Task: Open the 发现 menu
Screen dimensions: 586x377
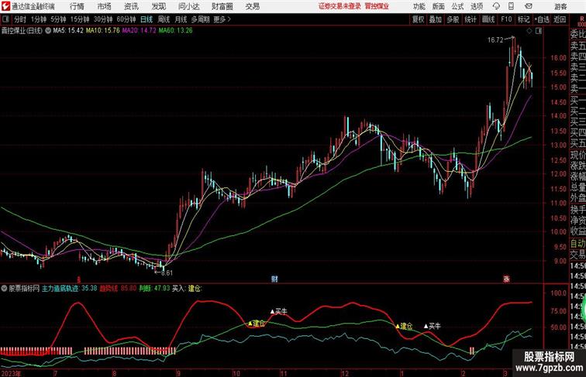Action: pyautogui.click(x=158, y=6)
